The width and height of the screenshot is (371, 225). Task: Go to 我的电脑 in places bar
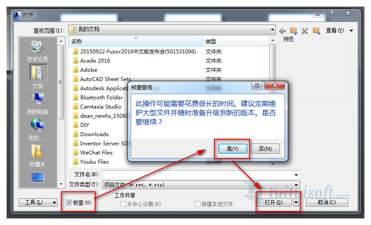(x=37, y=104)
